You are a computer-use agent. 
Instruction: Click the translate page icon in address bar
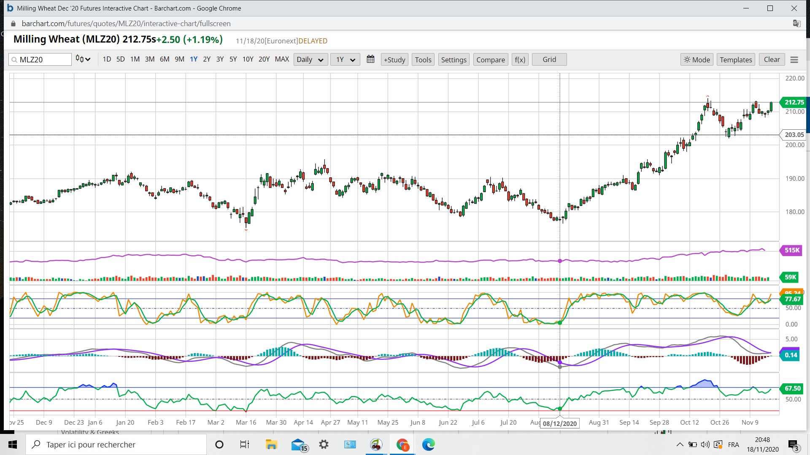tap(796, 24)
